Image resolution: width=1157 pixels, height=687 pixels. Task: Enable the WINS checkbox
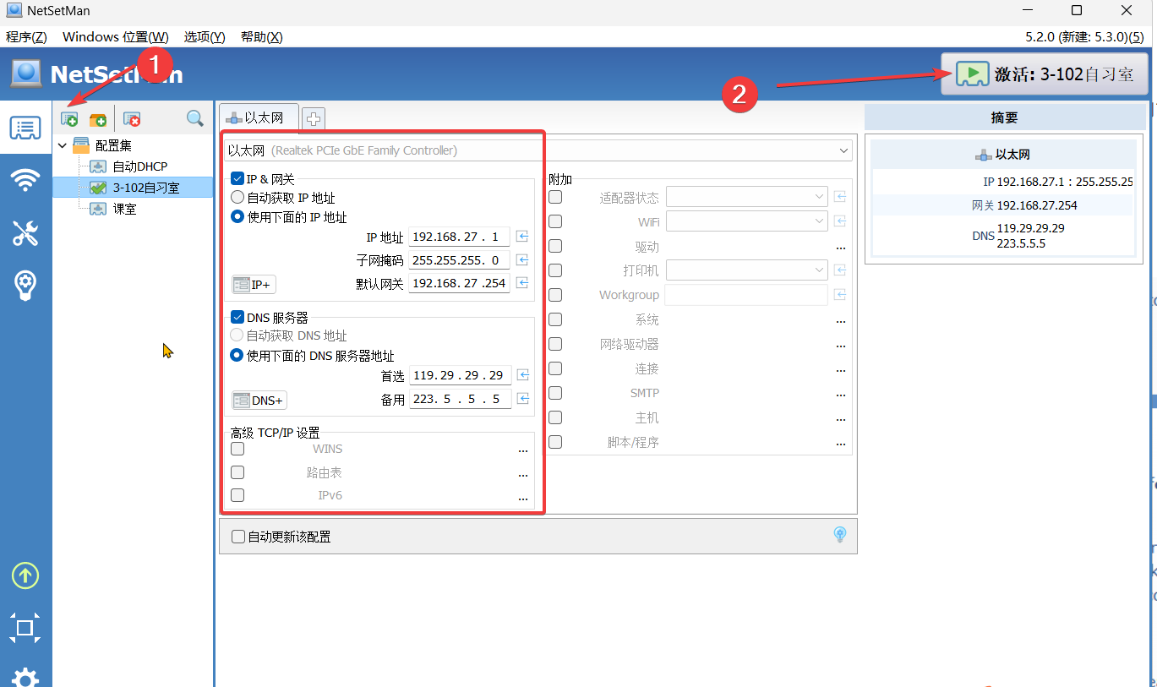(x=237, y=450)
